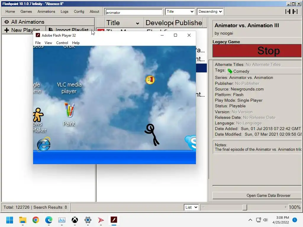The height and width of the screenshot is (227, 303).
Task: Open the Animations tab in Flashpoint
Action: click(46, 12)
